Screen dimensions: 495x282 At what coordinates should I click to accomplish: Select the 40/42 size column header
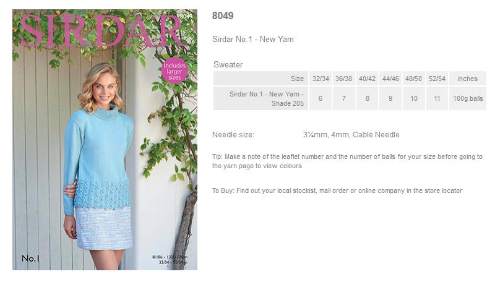367,79
